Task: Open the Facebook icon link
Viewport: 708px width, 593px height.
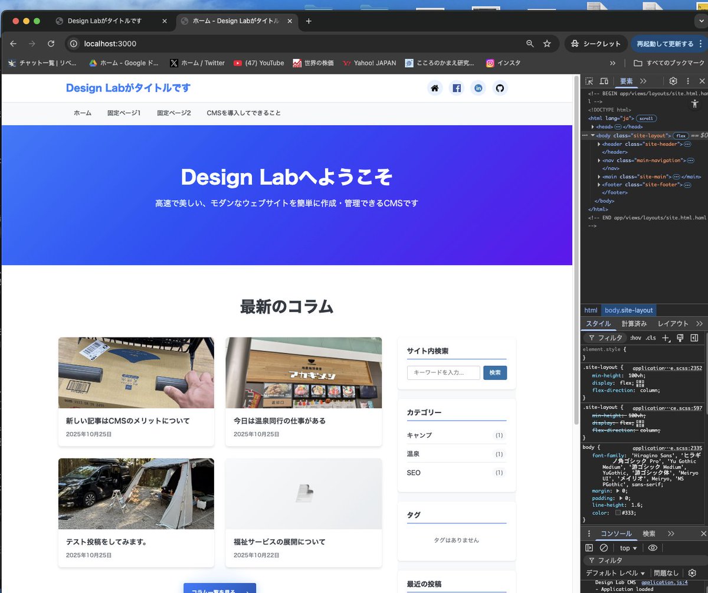Action: click(x=457, y=89)
